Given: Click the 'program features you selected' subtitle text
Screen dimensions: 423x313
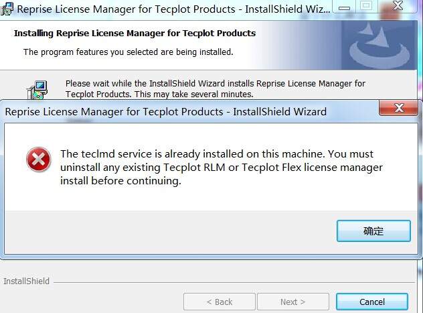Looking at the screenshot, I should (x=128, y=52).
